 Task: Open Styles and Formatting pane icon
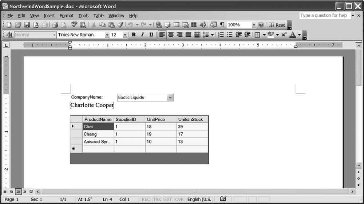click(x=9, y=35)
